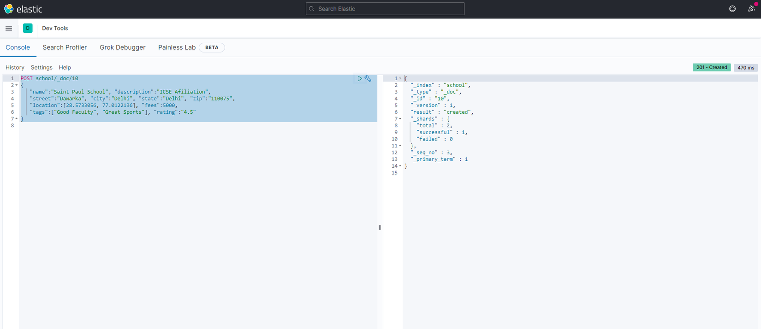This screenshot has width=761, height=329.
Task: Collapse response root fold arrow at line 1
Action: pos(400,79)
